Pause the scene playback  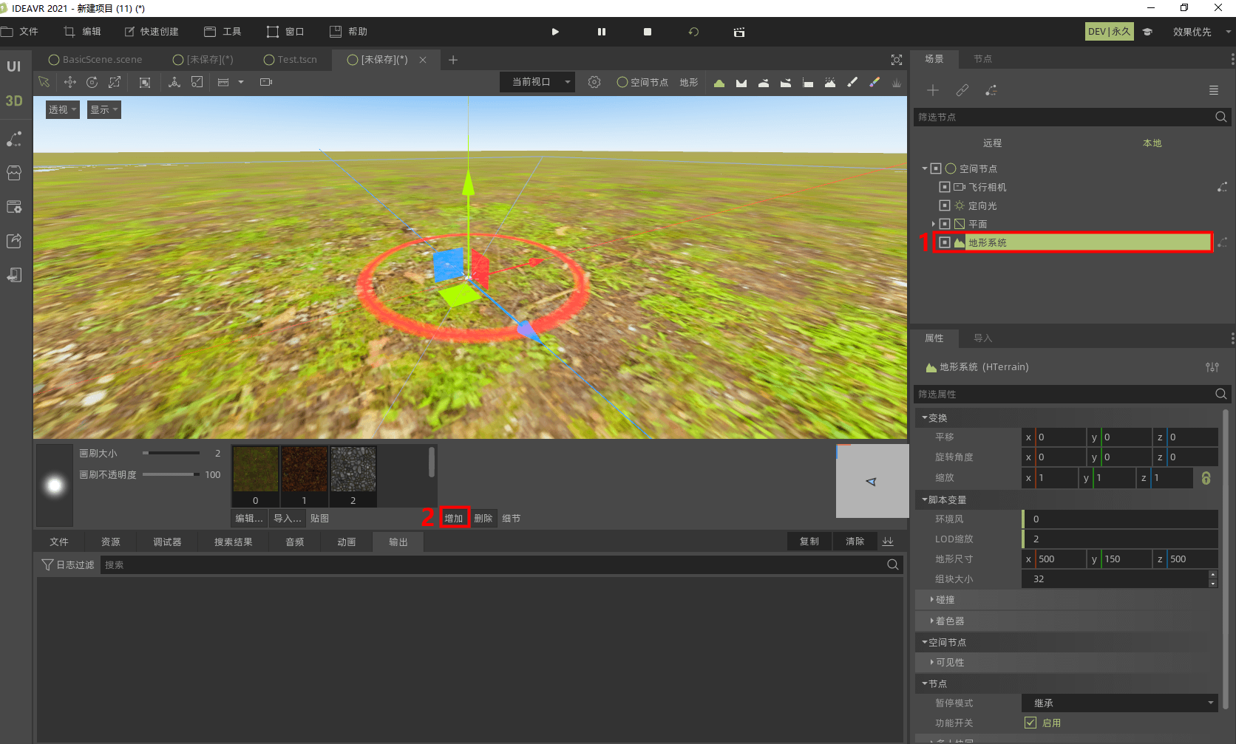(602, 32)
